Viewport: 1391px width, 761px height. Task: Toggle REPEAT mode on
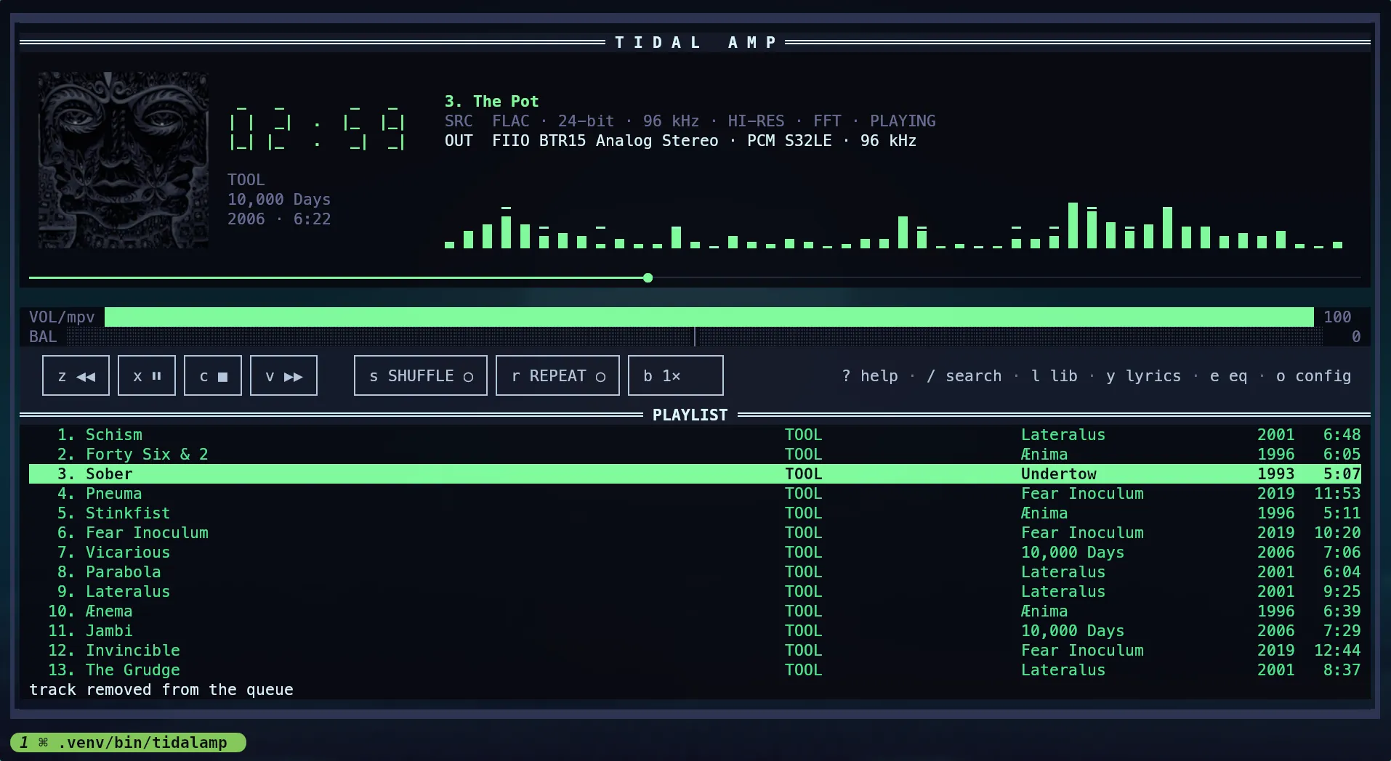point(557,375)
